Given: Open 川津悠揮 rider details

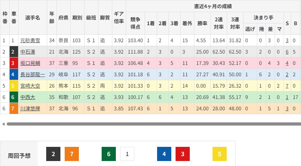Looking at the screenshot, I should point(30,109).
